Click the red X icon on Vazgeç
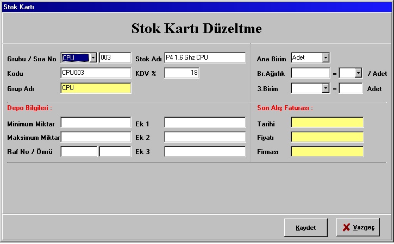The image size is (394, 244). coord(346,228)
